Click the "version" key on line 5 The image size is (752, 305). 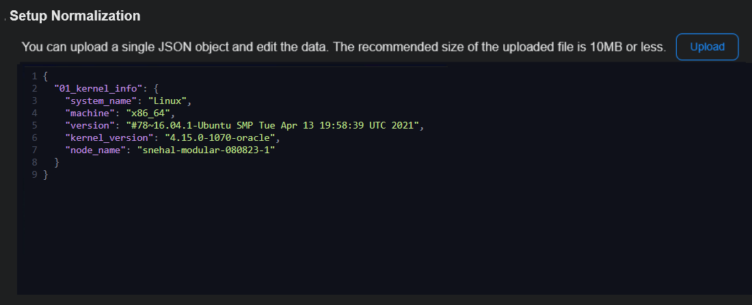tap(88, 125)
